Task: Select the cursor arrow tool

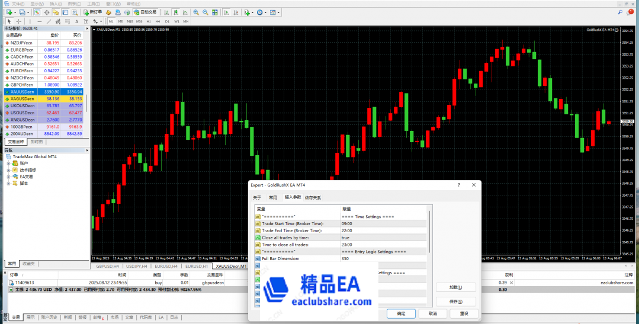Action: 9,21
